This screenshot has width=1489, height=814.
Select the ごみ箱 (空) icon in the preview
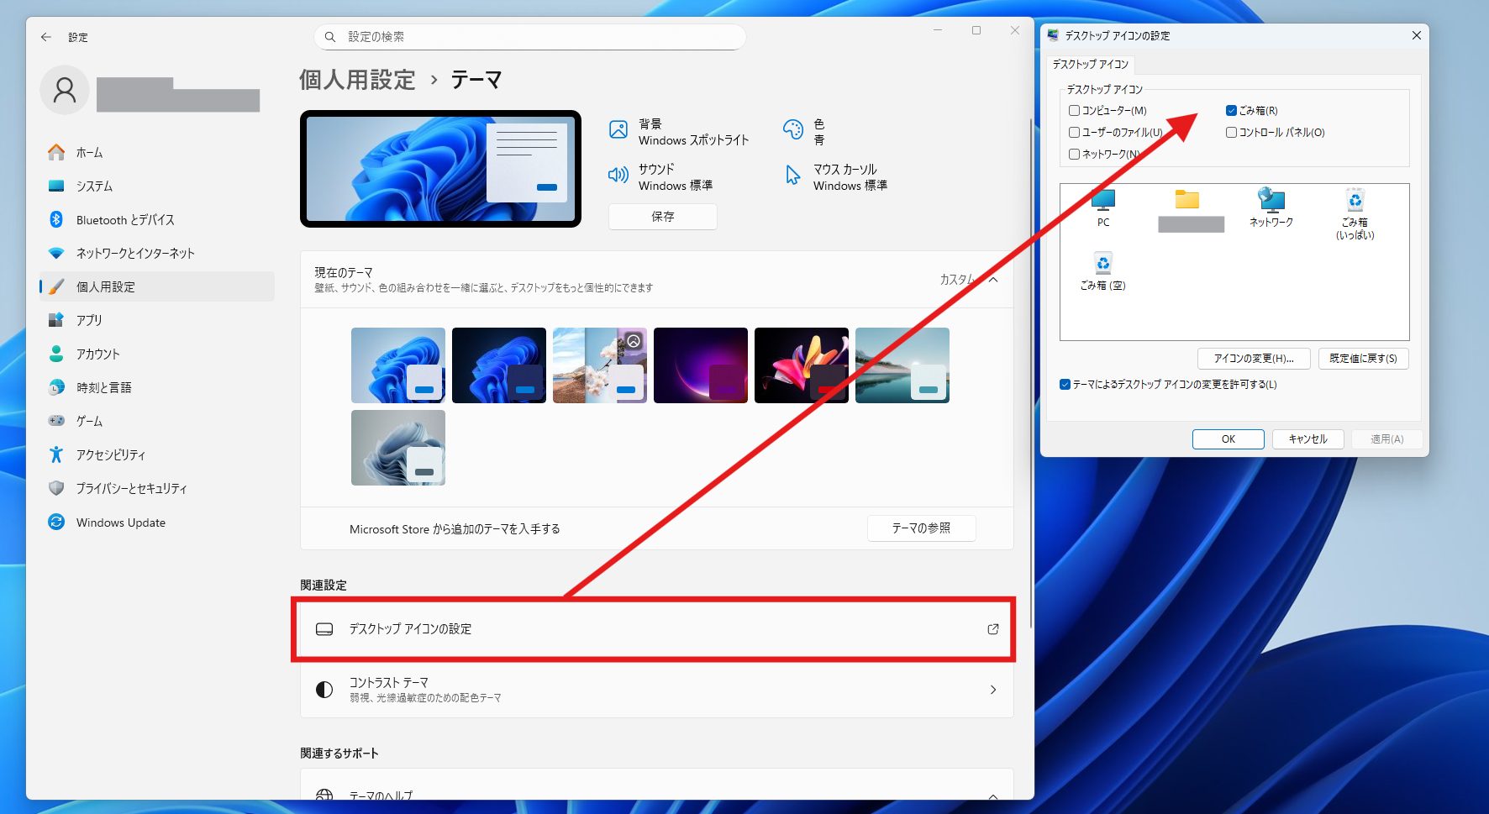[x=1102, y=271]
